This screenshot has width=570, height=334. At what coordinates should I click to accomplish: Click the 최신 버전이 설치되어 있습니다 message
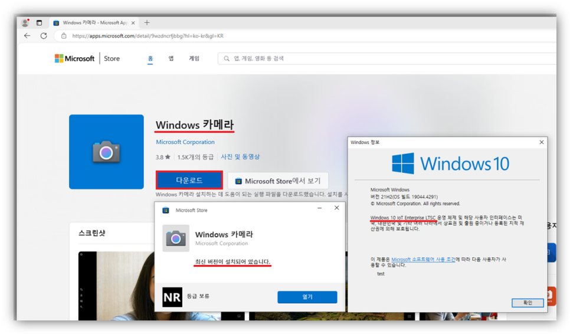point(232,261)
